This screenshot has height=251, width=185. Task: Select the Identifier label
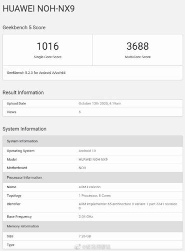(13, 204)
